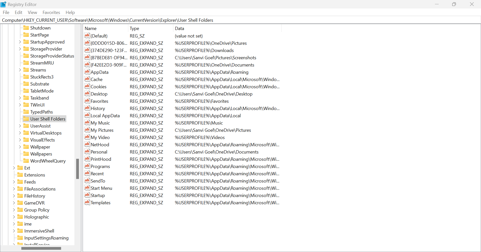Screen dimensions: 481x252
Task: Click the folder icon of TypedPaths key
Action: coord(26,112)
